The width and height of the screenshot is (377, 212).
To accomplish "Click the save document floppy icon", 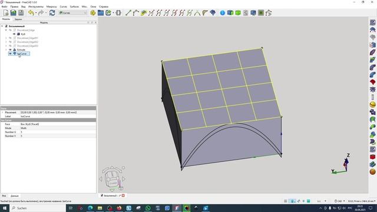I will point(21,13).
